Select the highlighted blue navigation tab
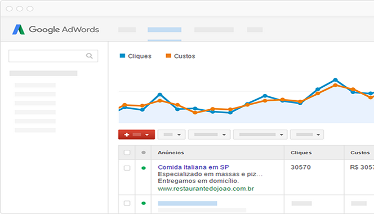The height and width of the screenshot is (214, 374). [x=164, y=30]
